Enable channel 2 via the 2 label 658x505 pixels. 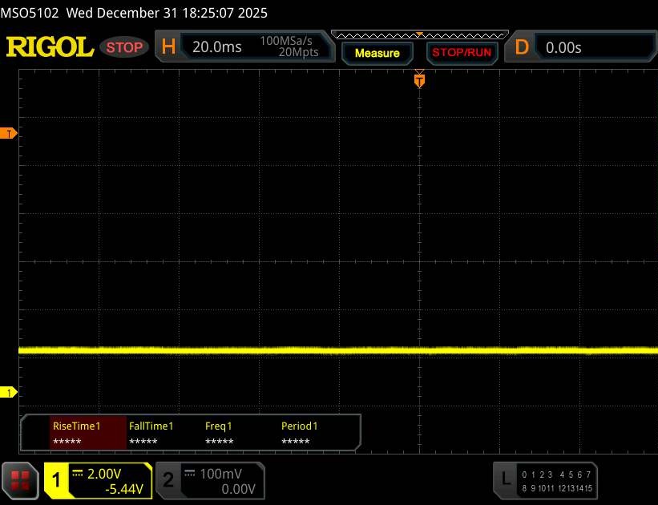(168, 480)
